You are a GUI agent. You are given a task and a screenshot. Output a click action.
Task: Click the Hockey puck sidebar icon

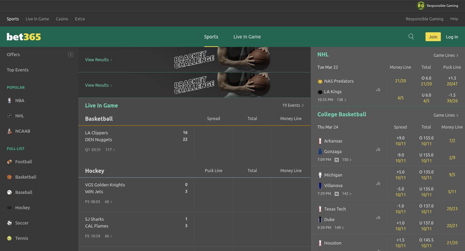(x=10, y=207)
